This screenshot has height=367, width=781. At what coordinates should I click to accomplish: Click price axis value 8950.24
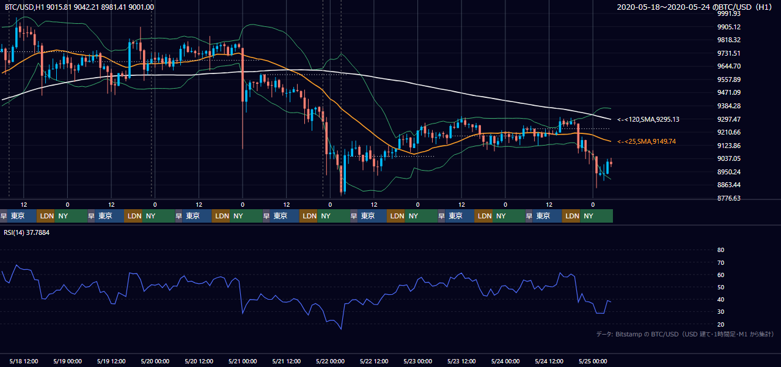tap(729, 172)
